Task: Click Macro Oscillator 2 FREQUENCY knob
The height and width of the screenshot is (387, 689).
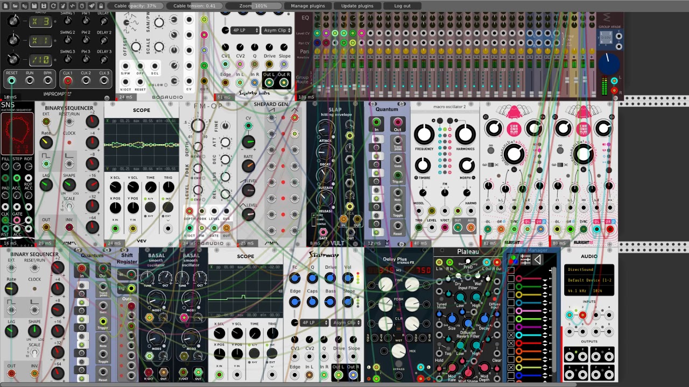Action: [424, 134]
